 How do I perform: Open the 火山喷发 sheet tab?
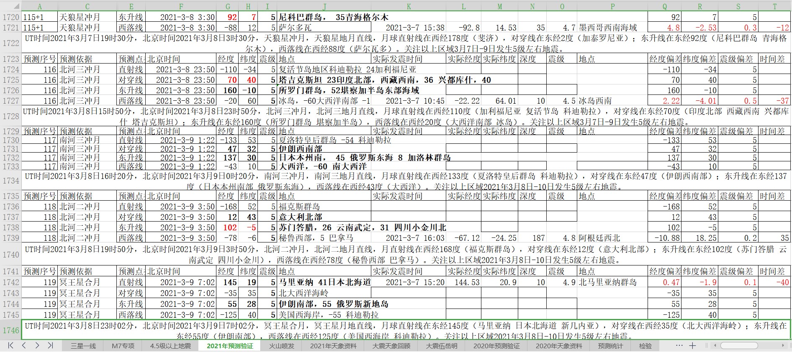(x=281, y=346)
